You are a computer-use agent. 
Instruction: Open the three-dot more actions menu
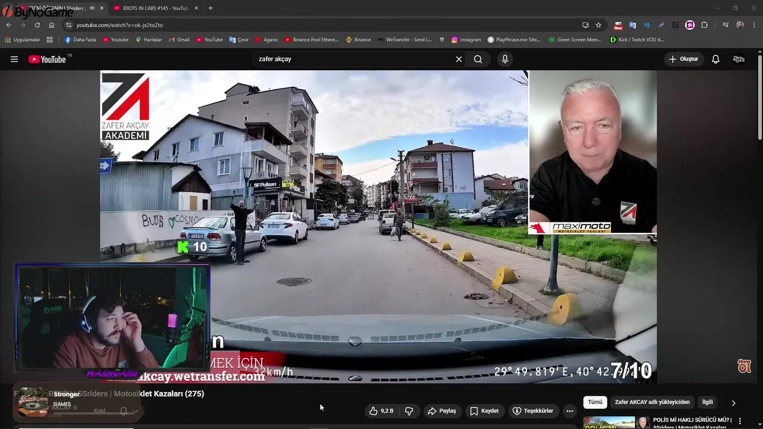(x=570, y=411)
